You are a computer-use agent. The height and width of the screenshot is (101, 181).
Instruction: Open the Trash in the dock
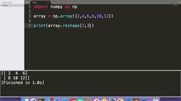point(156,100)
